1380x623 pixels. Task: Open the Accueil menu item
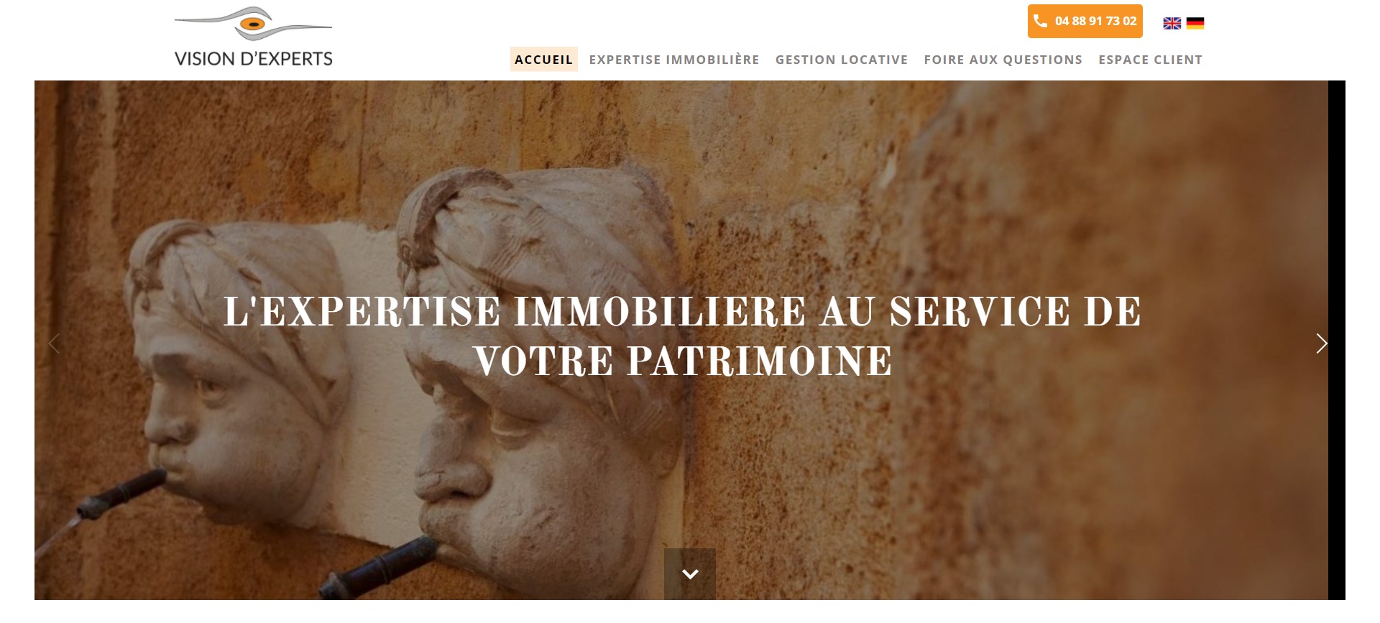coord(543,60)
